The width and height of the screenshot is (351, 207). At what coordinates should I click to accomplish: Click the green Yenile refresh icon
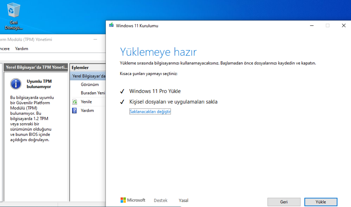point(75,102)
